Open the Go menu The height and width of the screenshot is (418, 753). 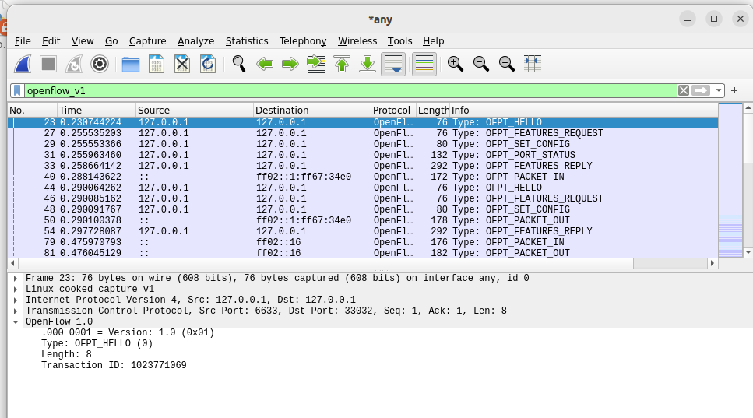(111, 41)
